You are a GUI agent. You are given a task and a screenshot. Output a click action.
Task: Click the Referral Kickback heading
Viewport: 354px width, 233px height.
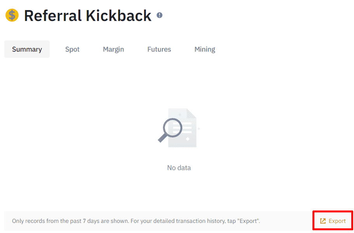click(88, 16)
